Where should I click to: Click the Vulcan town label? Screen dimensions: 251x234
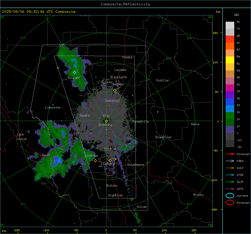(142, 207)
